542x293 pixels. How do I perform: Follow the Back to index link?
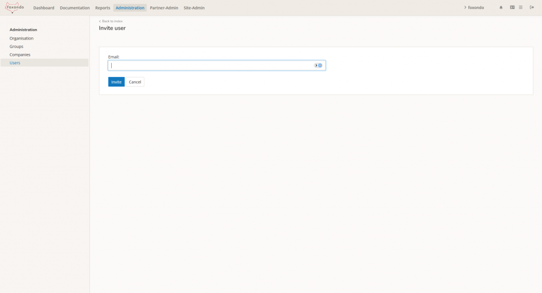pos(111,21)
